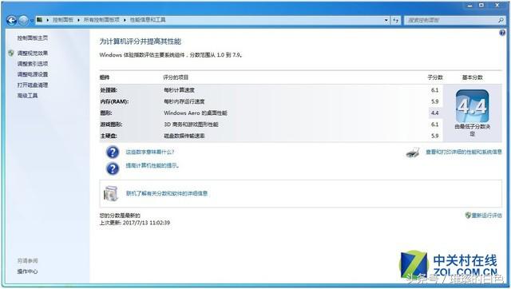Click the software box icon beside 联机了解
The height and width of the screenshot is (289, 511).
pyautogui.click(x=111, y=193)
